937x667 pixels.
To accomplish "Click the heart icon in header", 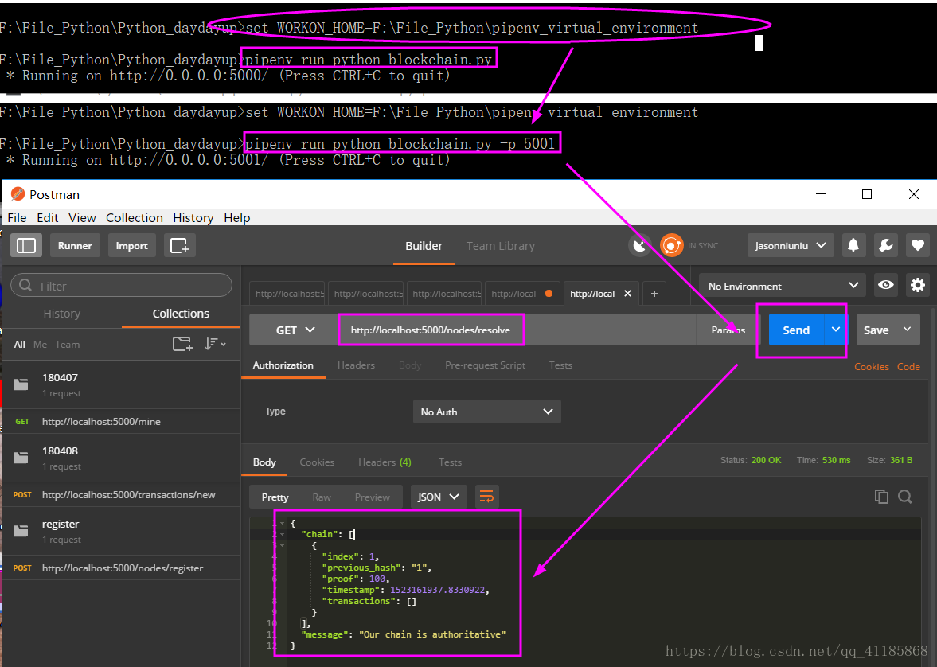I will click(918, 245).
